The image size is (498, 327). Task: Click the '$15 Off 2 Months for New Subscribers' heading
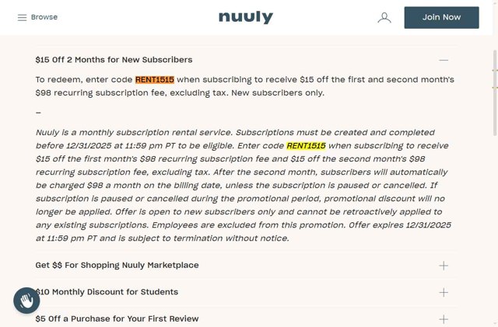(x=114, y=60)
